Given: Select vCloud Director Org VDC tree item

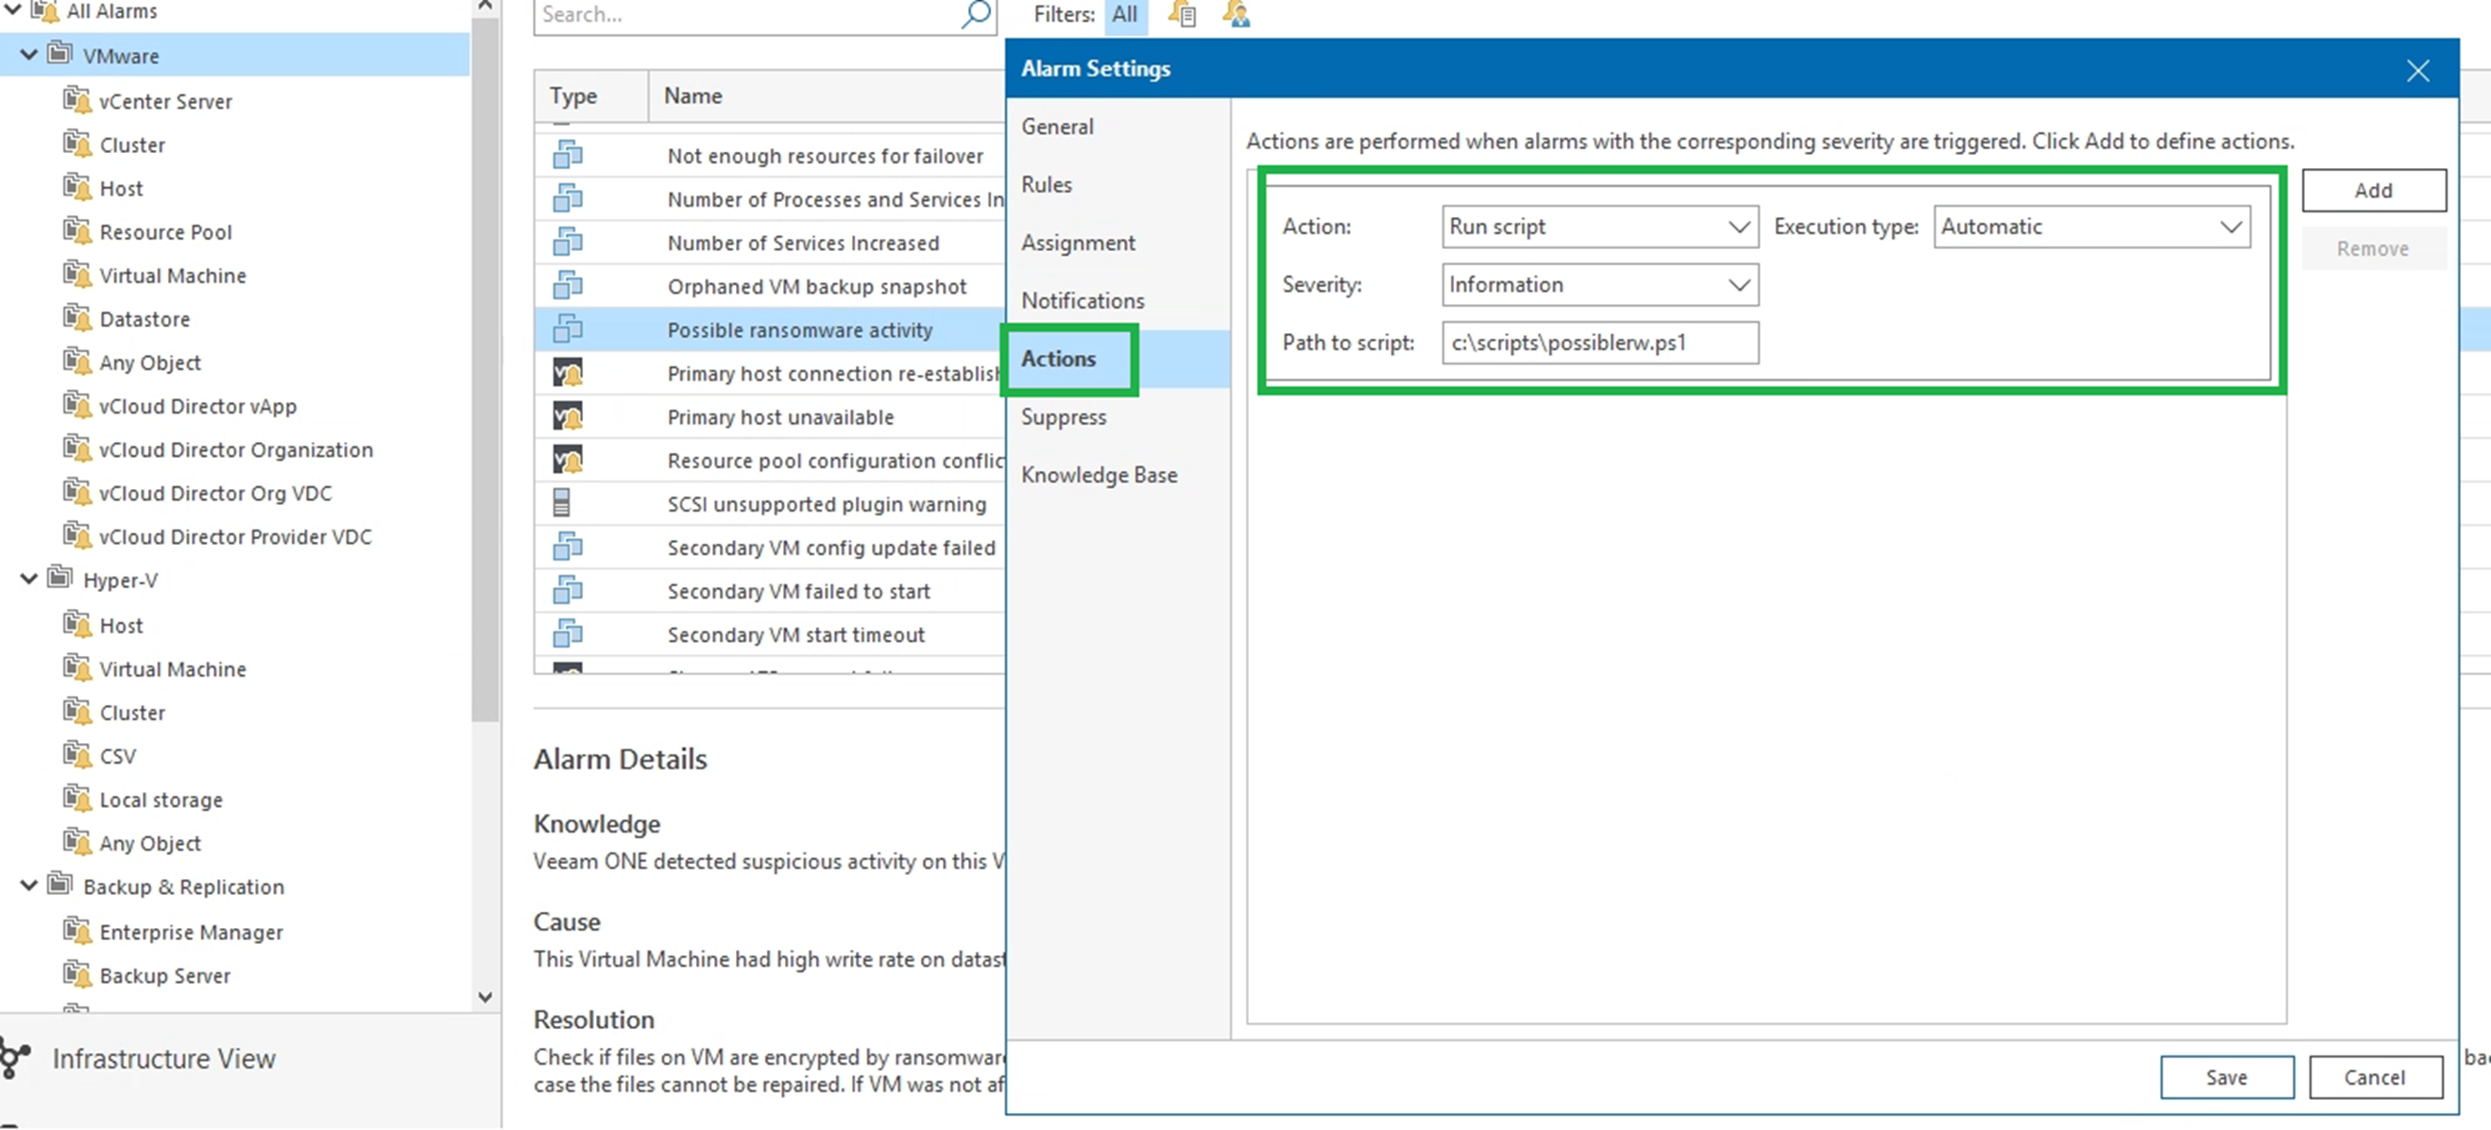Looking at the screenshot, I should (214, 493).
